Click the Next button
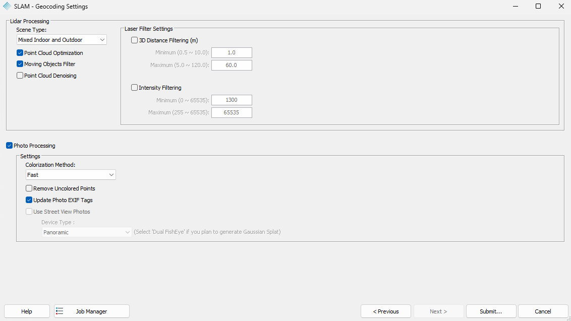 438,311
